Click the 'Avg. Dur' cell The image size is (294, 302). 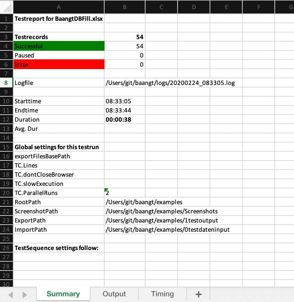(x=59, y=129)
